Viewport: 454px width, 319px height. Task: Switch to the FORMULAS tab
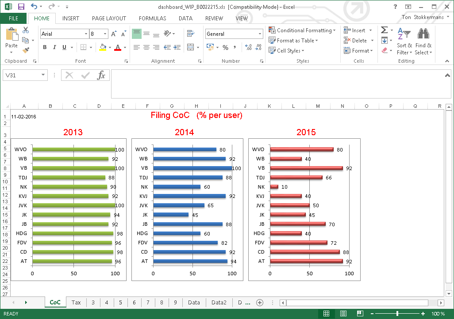152,19
